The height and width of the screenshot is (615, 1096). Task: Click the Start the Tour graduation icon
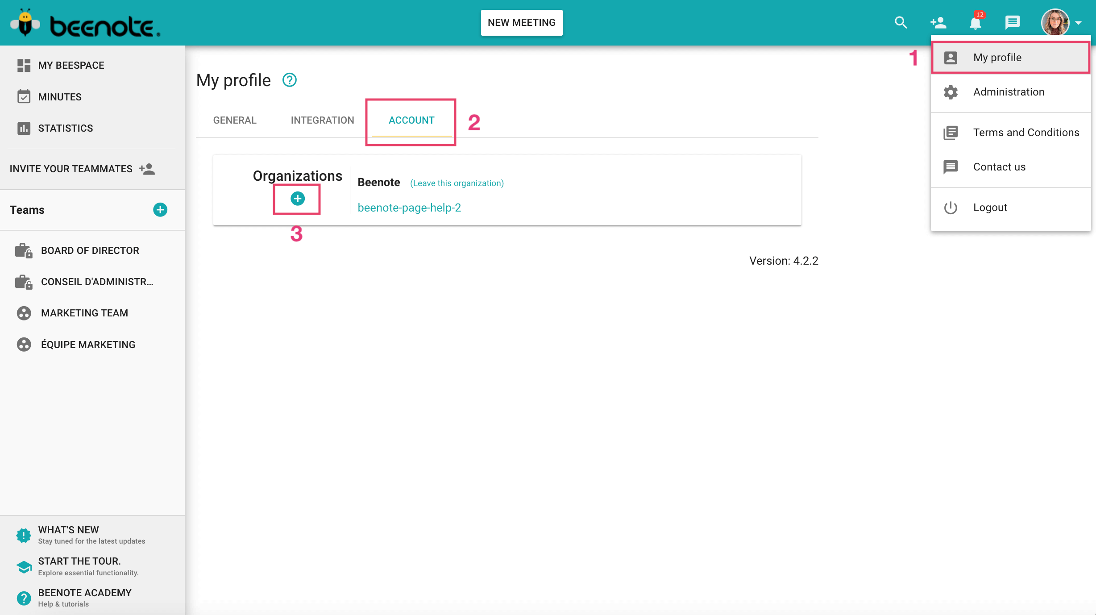tap(24, 567)
